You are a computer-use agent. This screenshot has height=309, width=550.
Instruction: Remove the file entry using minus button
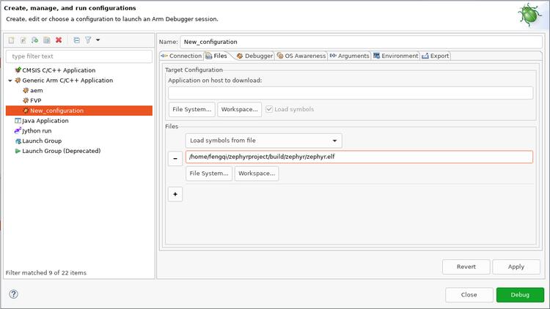tap(175, 158)
